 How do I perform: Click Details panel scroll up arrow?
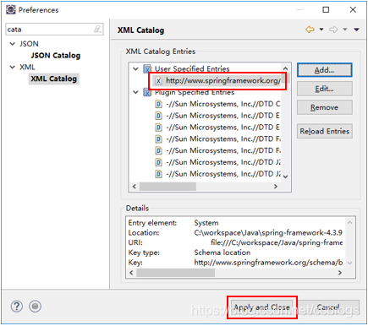point(349,222)
